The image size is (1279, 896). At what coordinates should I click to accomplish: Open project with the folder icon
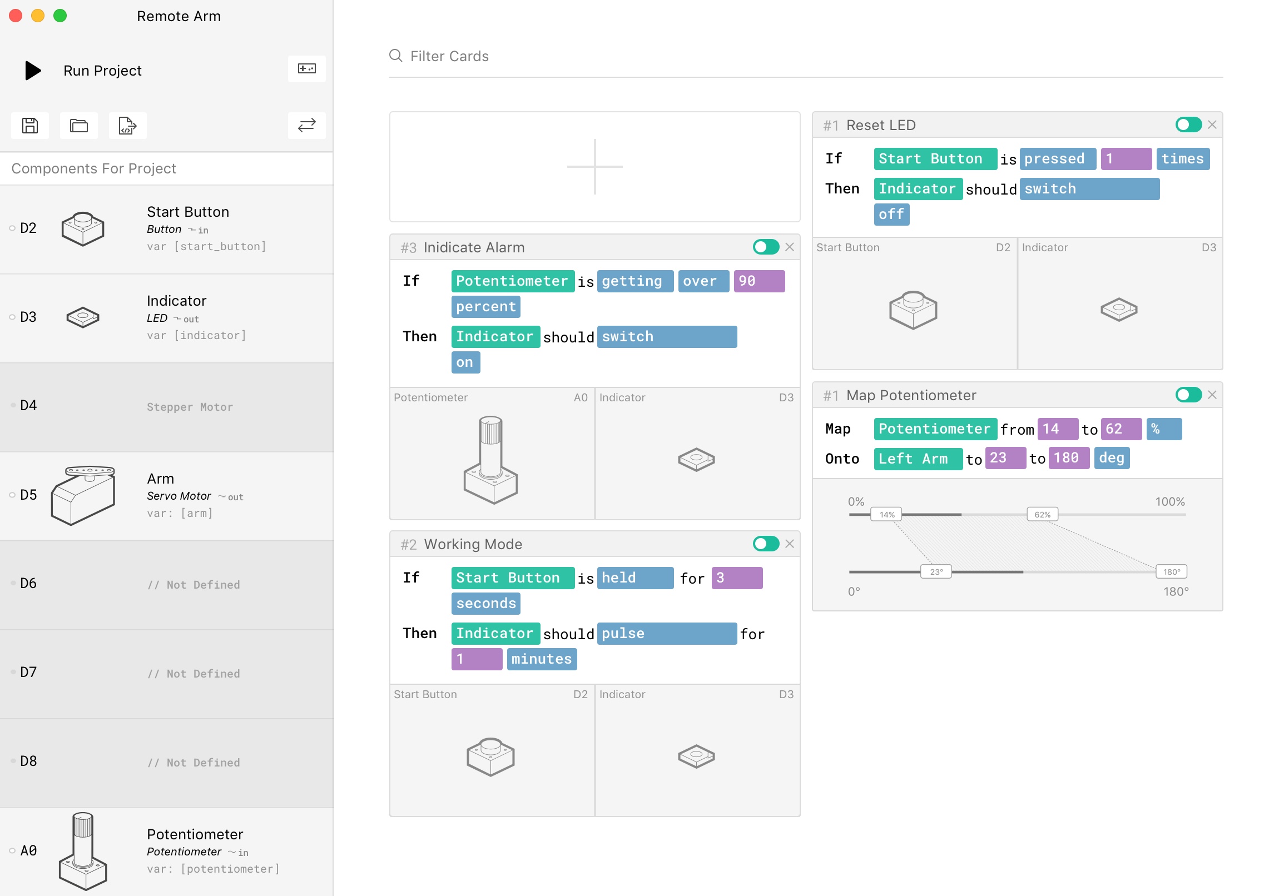coord(78,125)
